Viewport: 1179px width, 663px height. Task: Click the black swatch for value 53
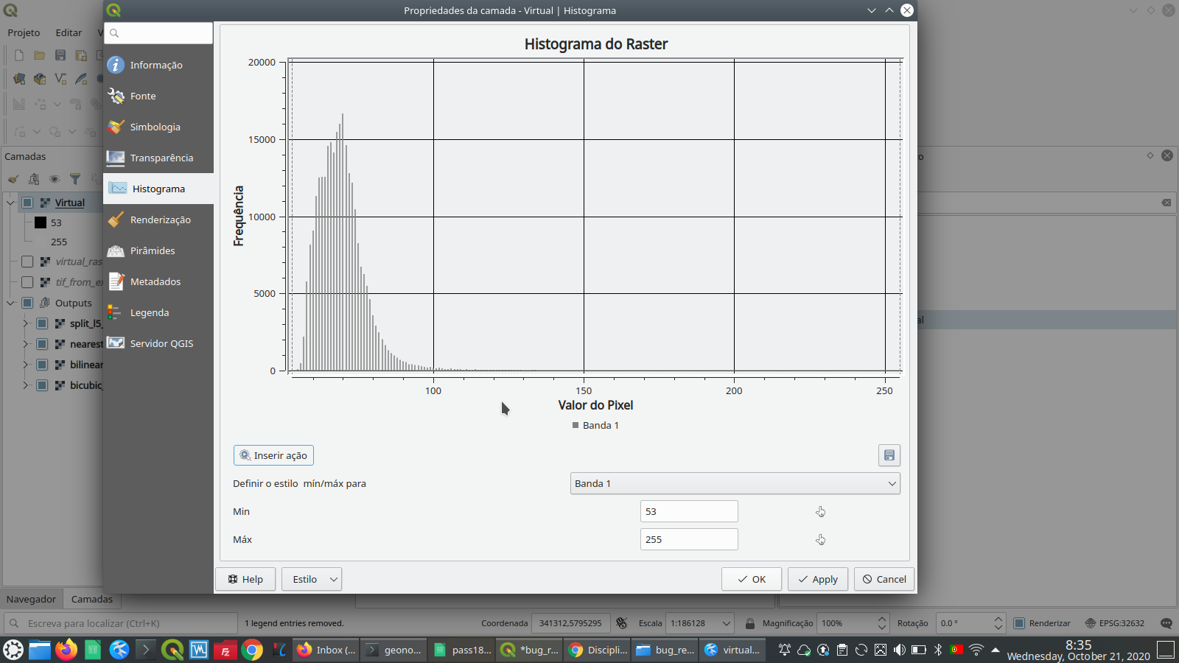tap(41, 222)
